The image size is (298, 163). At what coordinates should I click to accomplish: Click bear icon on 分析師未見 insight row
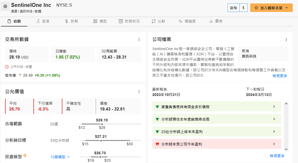[157, 144]
